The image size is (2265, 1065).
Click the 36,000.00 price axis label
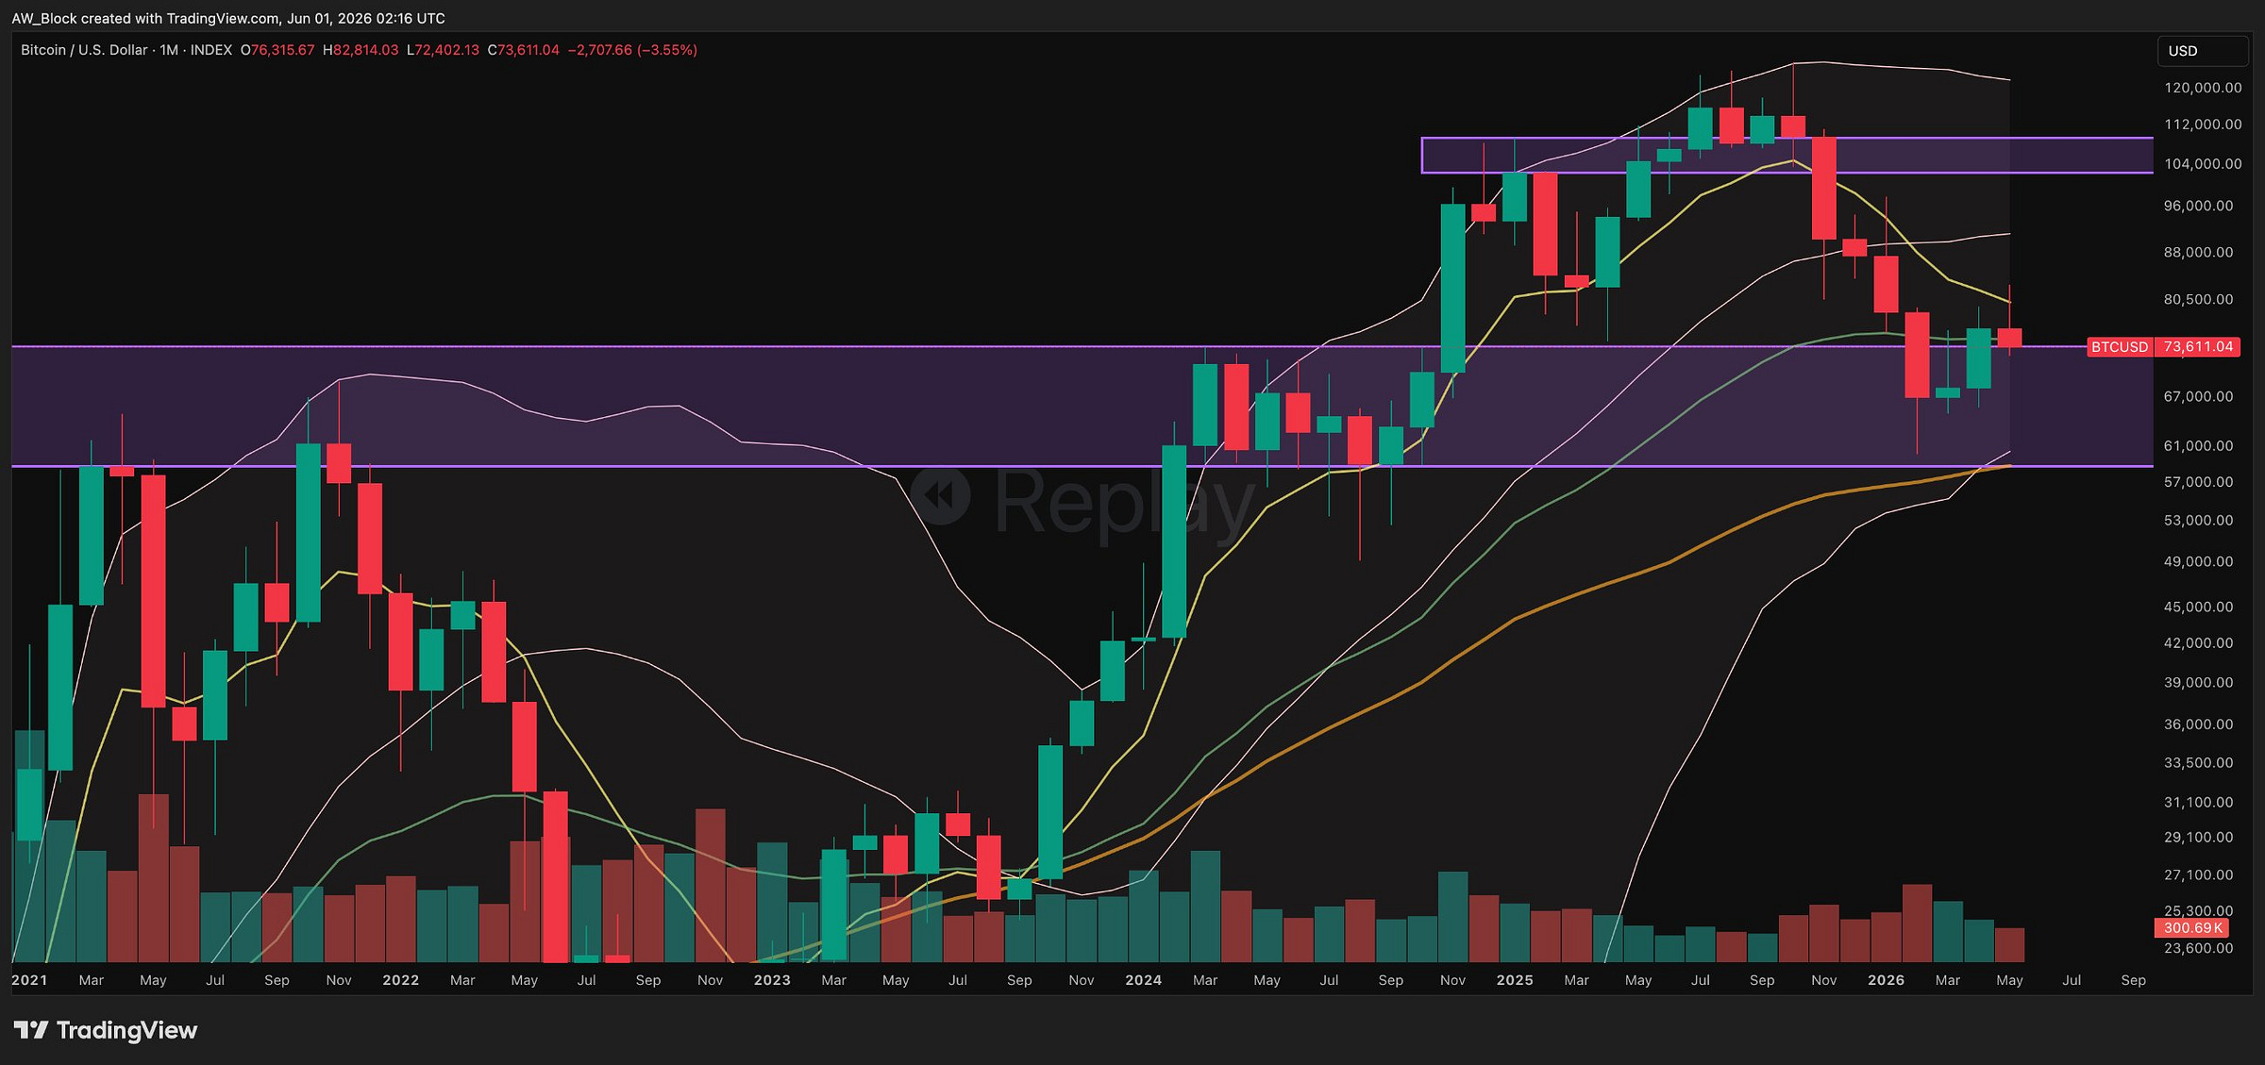2198,724
